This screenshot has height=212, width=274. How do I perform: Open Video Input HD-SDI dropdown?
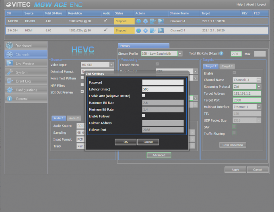(111, 65)
